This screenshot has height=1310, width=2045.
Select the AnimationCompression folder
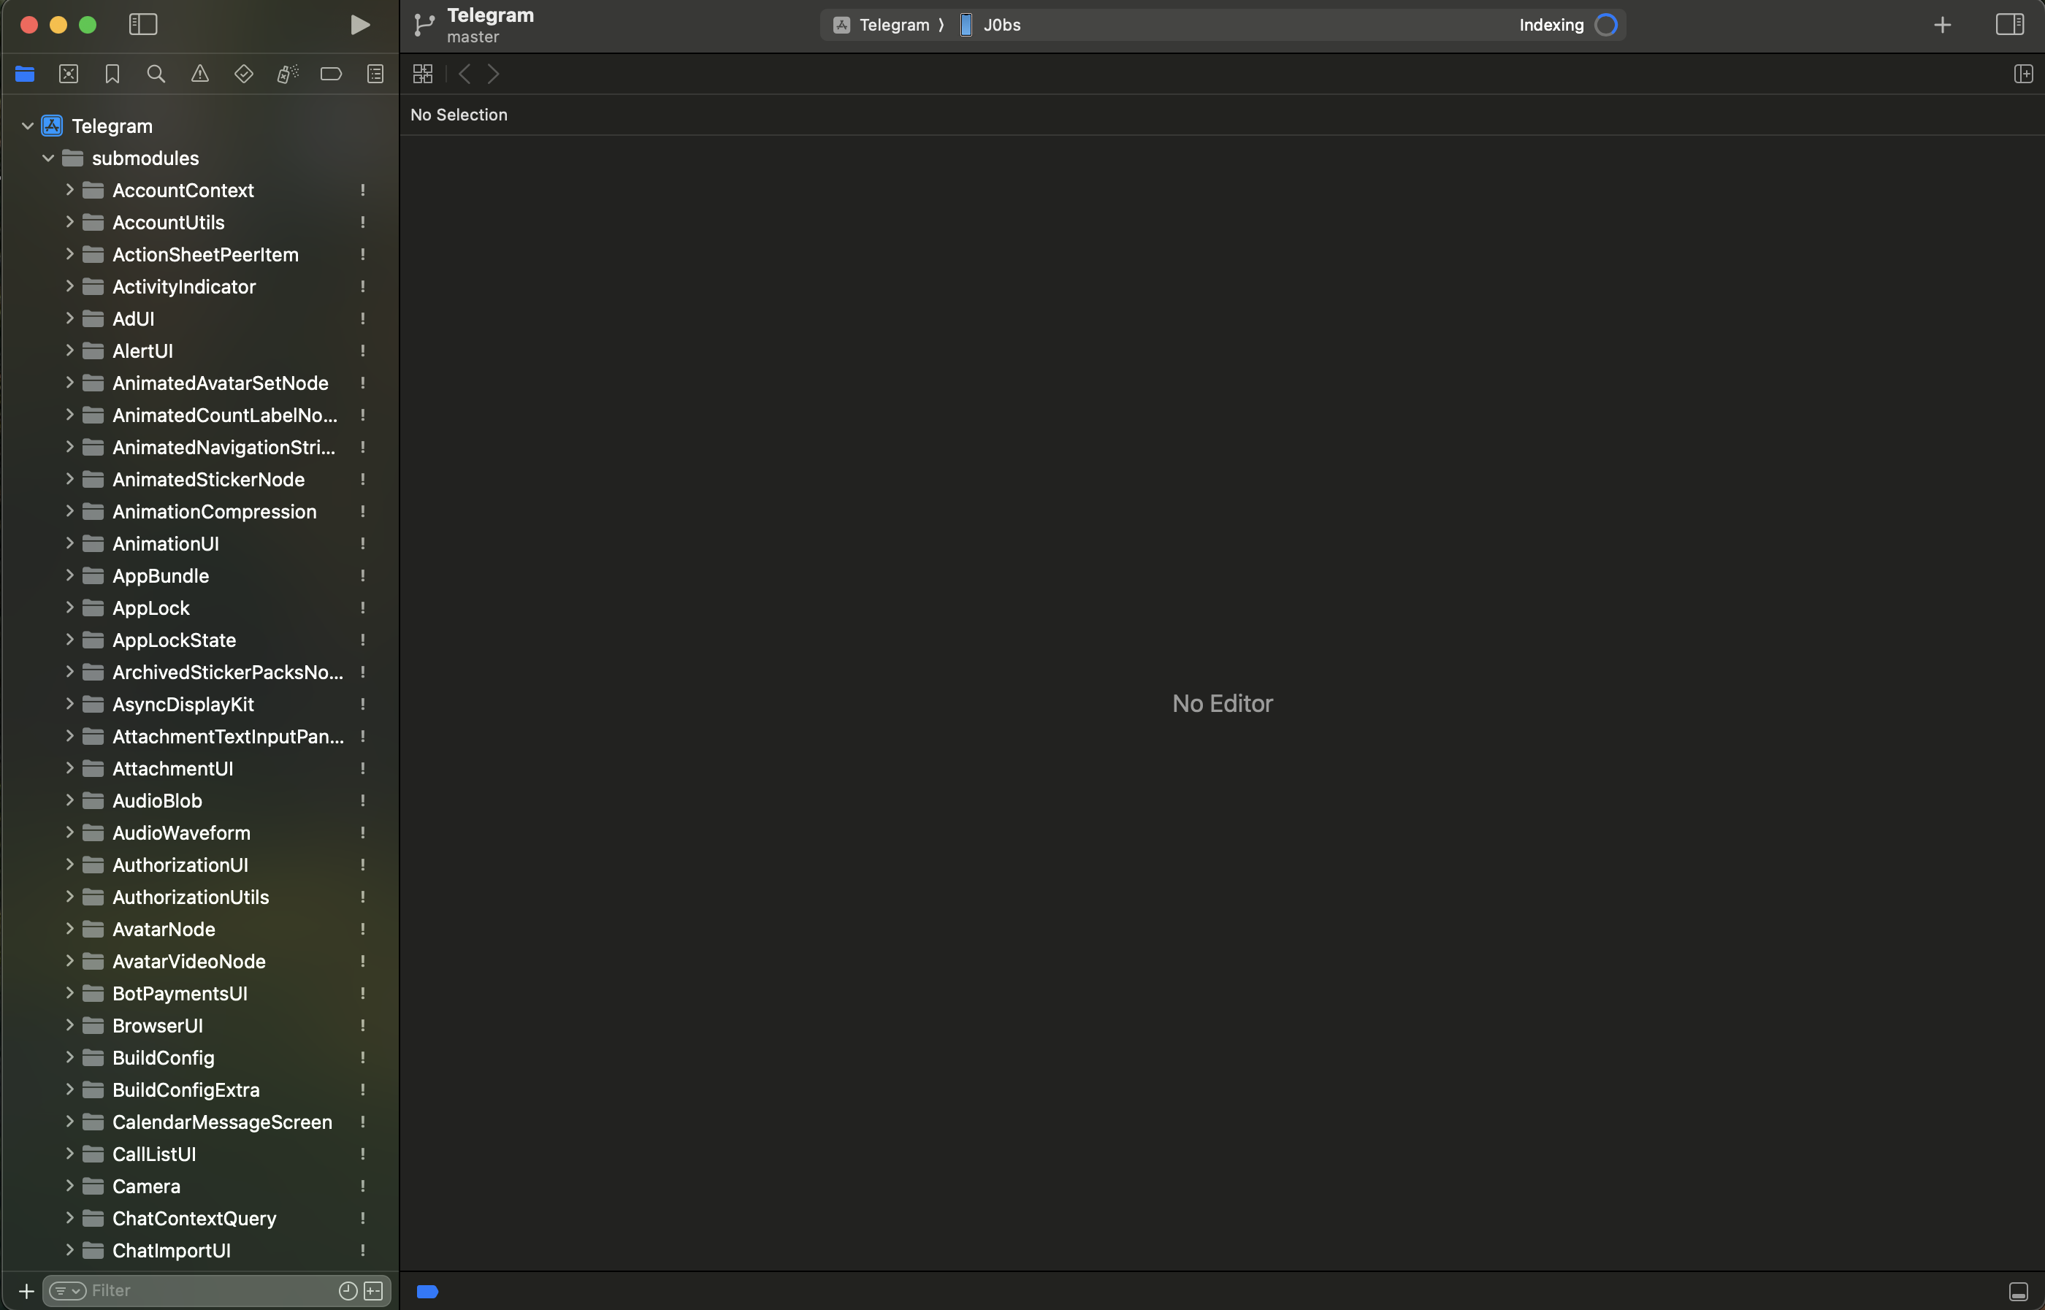point(199,511)
